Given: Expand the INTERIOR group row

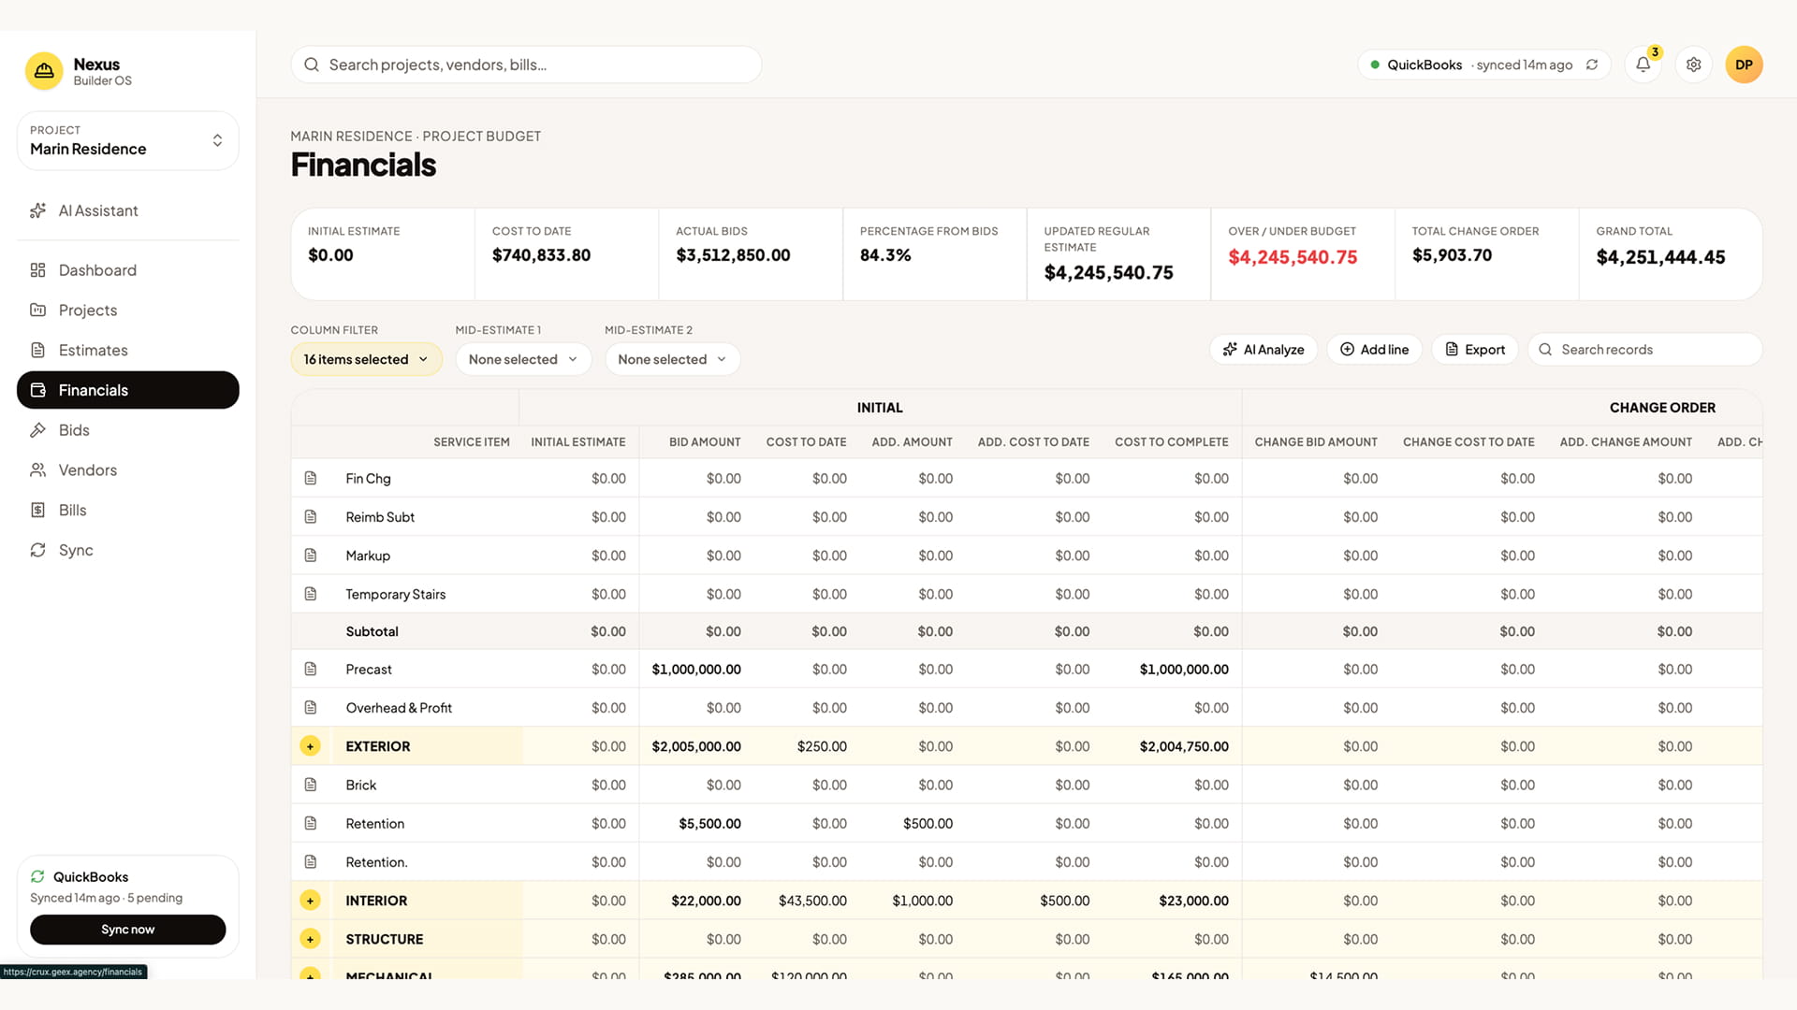Looking at the screenshot, I should click(x=310, y=901).
